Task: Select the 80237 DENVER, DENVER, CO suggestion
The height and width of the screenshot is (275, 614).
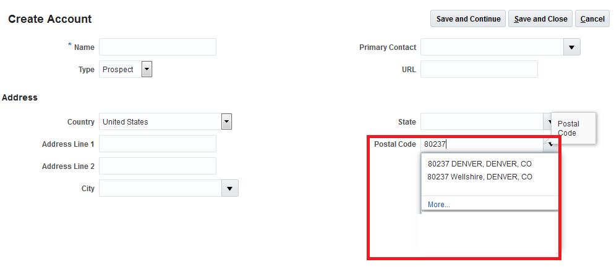Action: coord(479,164)
